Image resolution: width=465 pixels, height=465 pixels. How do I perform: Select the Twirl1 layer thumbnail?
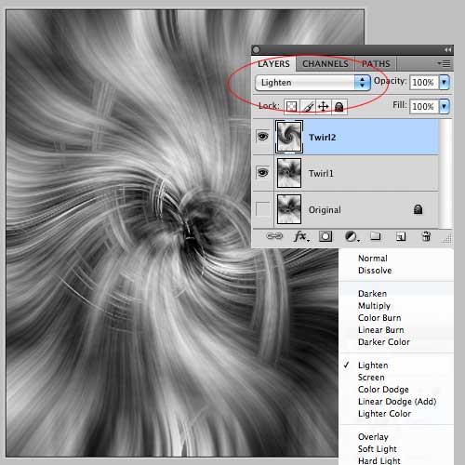pyautogui.click(x=289, y=173)
